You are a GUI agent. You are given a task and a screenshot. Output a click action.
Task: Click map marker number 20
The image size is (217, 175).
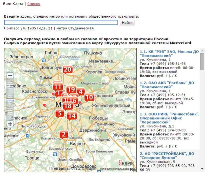(67, 70)
